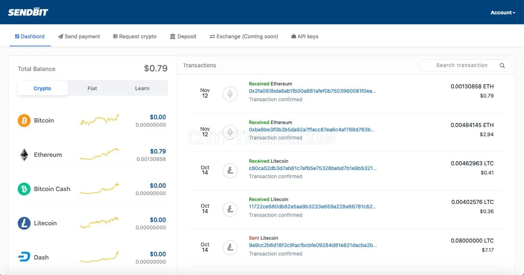Click Ethereum icon of 0.00130858 ETH transaction
The width and height of the screenshot is (524, 275).
pos(230,94)
